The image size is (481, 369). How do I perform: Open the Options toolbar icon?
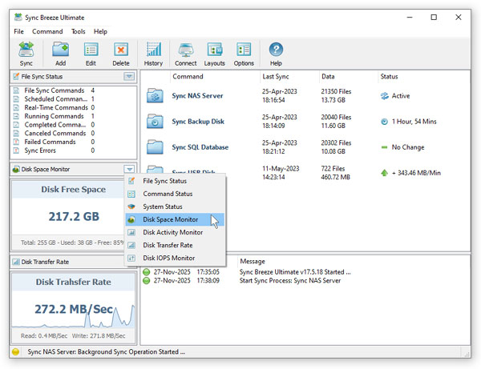point(244,50)
